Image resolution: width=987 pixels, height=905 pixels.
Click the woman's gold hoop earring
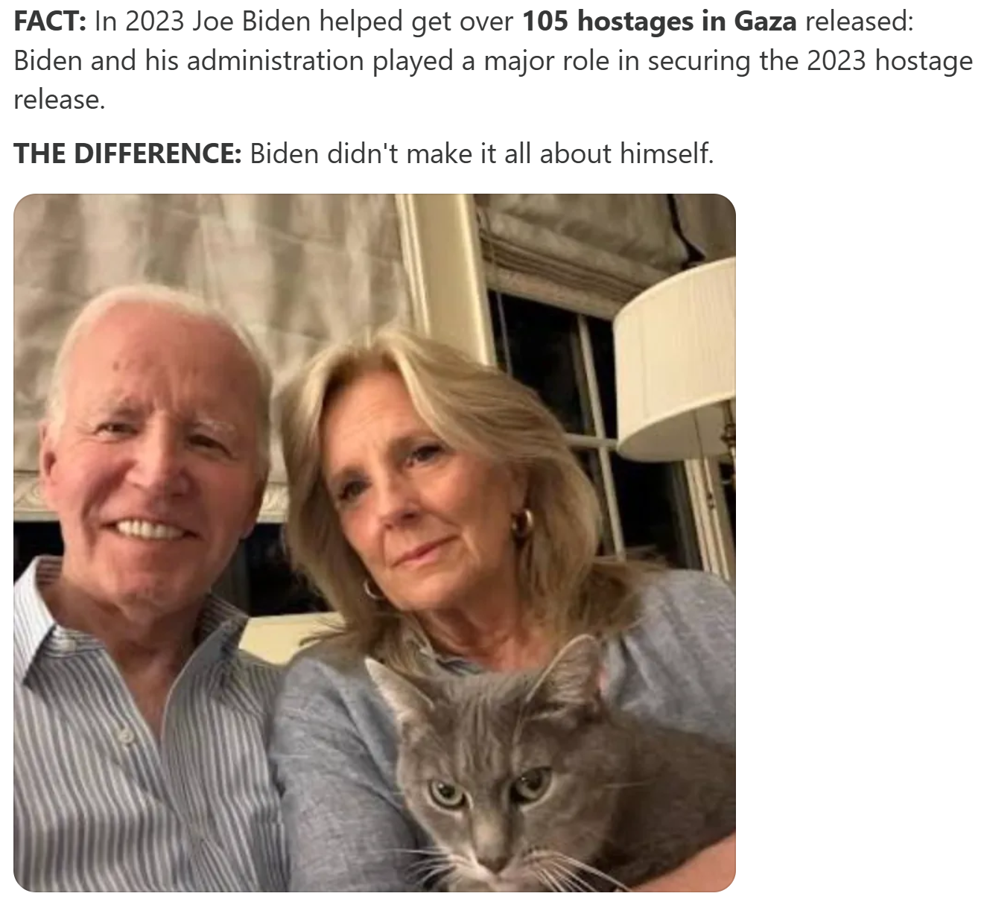coord(521,521)
